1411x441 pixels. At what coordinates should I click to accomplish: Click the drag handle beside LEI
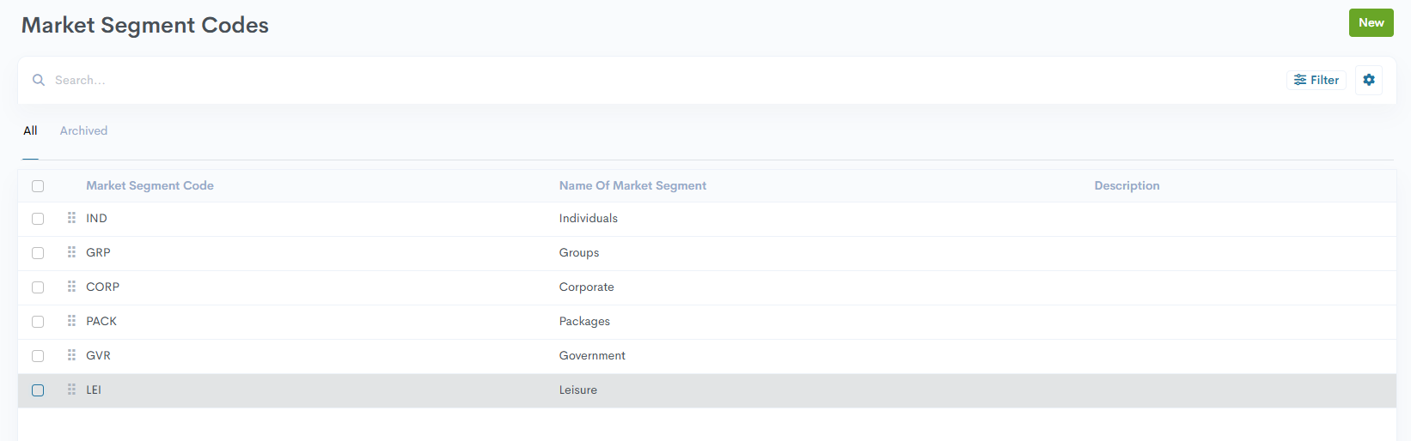tap(71, 390)
